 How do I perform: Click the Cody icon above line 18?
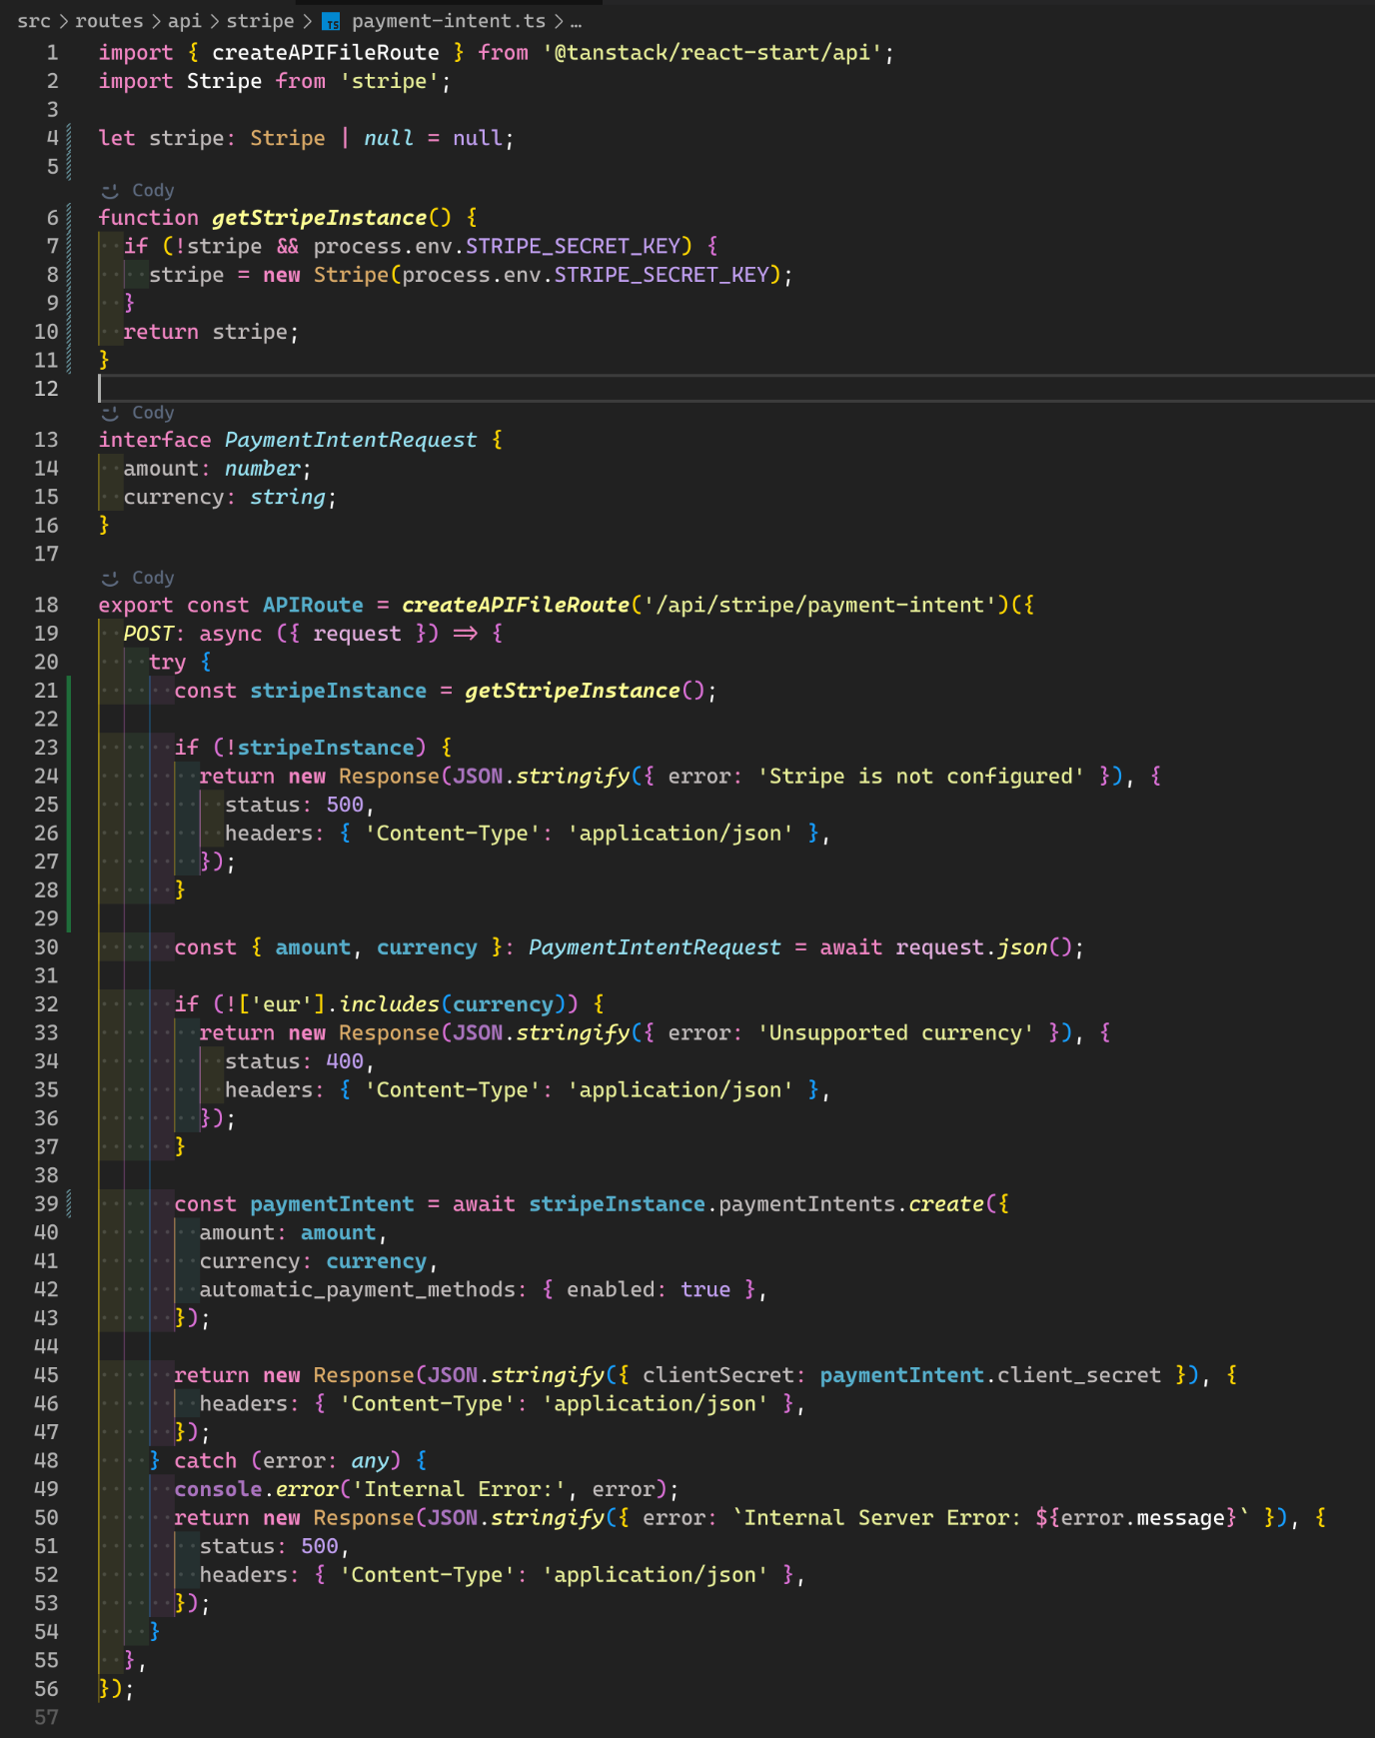pyautogui.click(x=110, y=579)
